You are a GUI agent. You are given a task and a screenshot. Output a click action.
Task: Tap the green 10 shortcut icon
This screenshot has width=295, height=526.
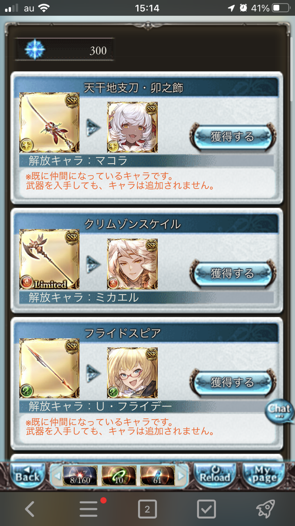click(119, 476)
